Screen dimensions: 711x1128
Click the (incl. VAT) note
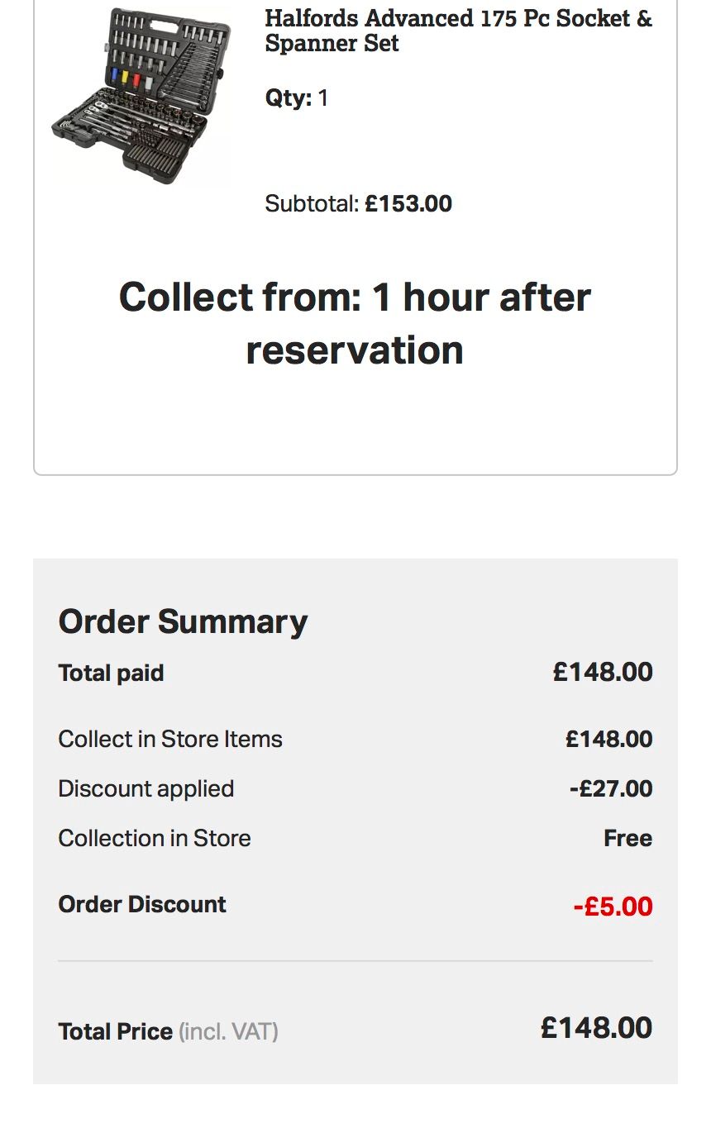point(228,1031)
